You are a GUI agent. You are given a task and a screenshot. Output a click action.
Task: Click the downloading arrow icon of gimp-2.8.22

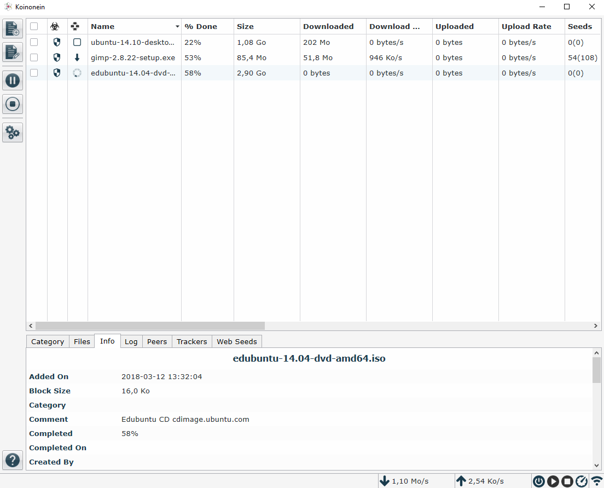[77, 58]
